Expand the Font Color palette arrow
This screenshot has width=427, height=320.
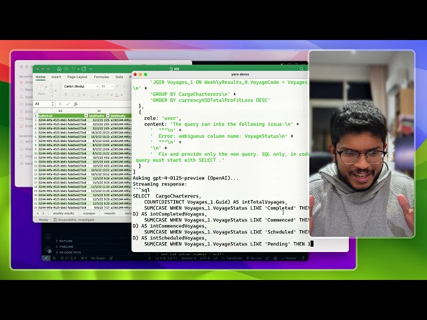[x=121, y=95]
